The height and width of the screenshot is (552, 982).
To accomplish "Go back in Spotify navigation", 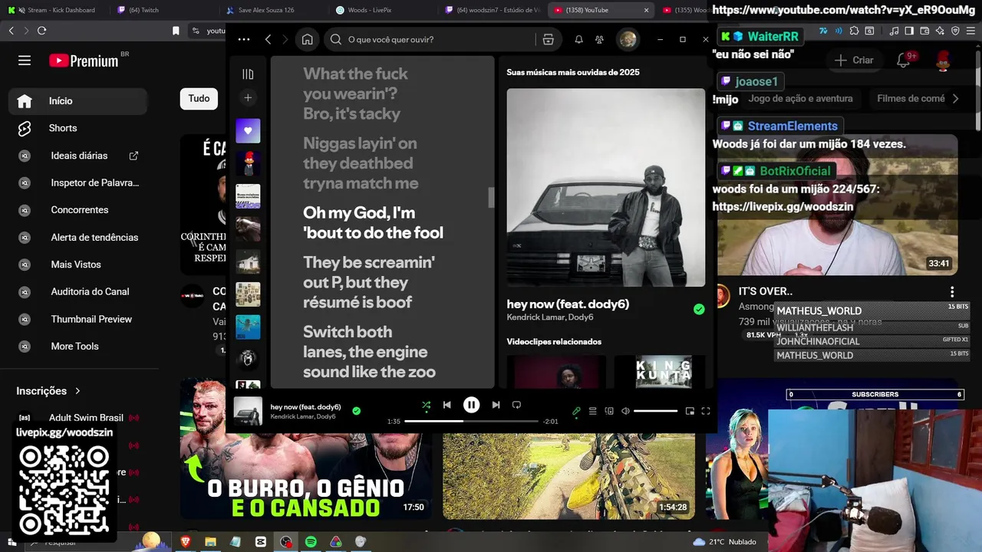I will pyautogui.click(x=268, y=39).
